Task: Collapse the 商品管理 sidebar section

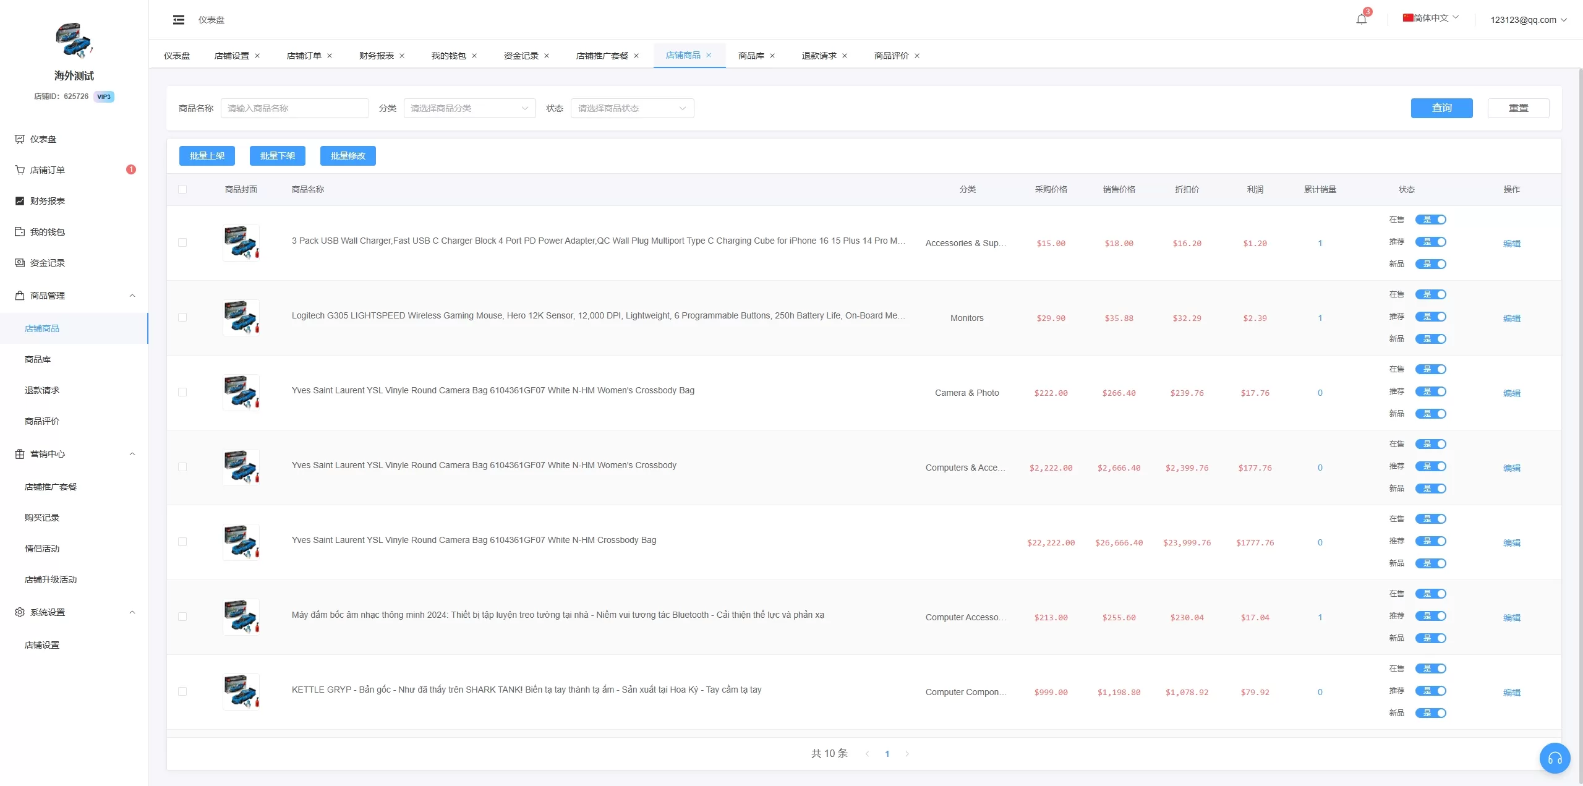Action: (x=132, y=296)
